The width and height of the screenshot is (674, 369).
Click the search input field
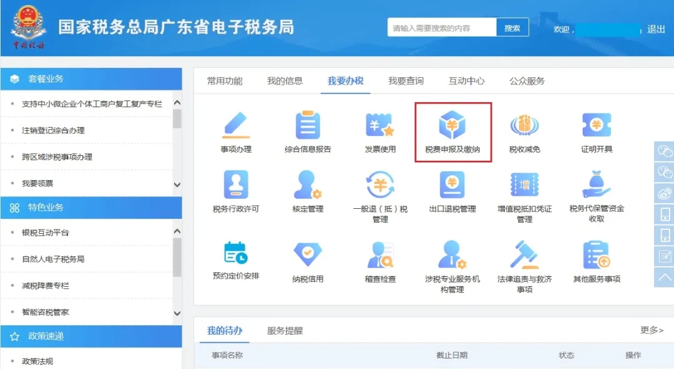[442, 28]
